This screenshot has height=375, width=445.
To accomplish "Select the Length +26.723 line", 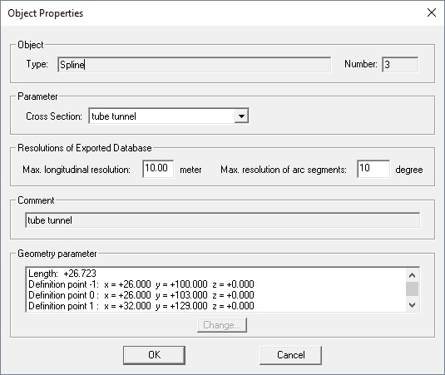I will click(x=62, y=274).
